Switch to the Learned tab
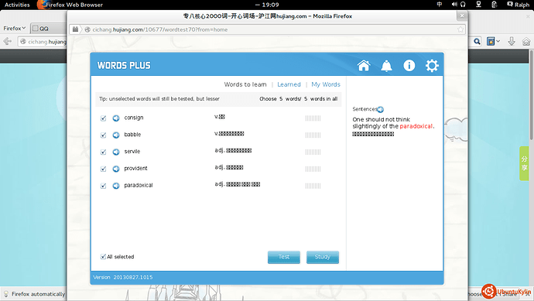Screen dimensions: 534x301 289,84
